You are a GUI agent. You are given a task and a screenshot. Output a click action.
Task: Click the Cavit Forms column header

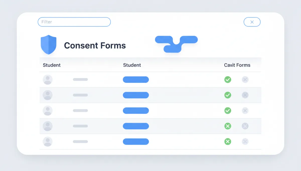[x=237, y=65]
